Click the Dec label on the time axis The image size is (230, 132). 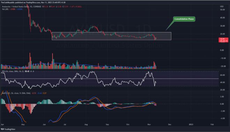tap(170, 124)
